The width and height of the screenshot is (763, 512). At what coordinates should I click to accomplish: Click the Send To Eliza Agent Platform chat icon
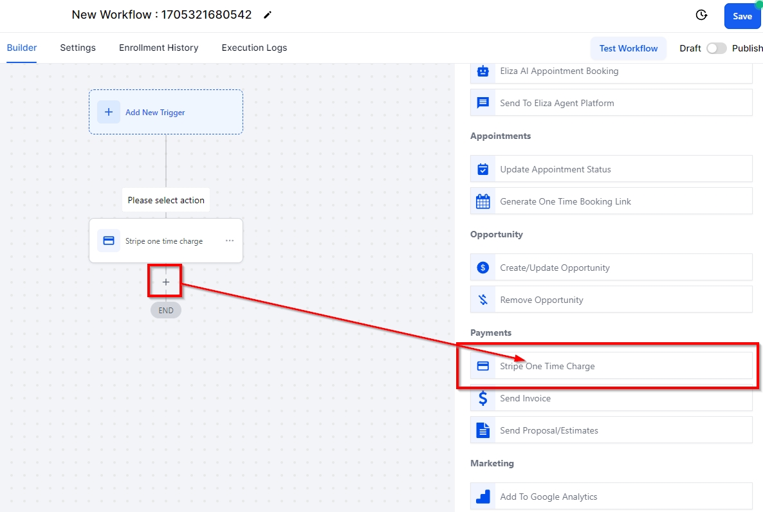tap(483, 103)
